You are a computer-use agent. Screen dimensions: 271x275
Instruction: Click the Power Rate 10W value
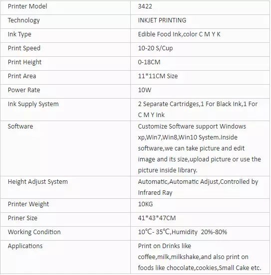144,90
